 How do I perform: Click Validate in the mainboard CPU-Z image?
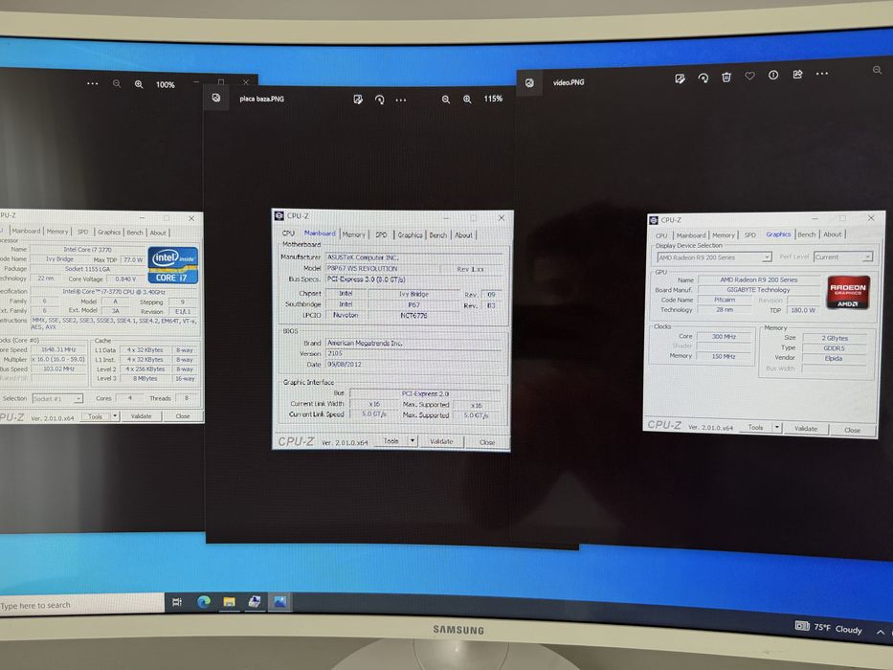pyautogui.click(x=441, y=441)
